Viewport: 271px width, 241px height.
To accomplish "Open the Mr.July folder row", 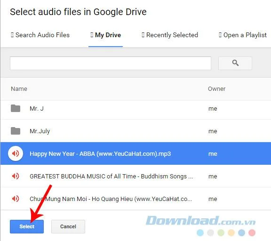I will tap(135, 131).
